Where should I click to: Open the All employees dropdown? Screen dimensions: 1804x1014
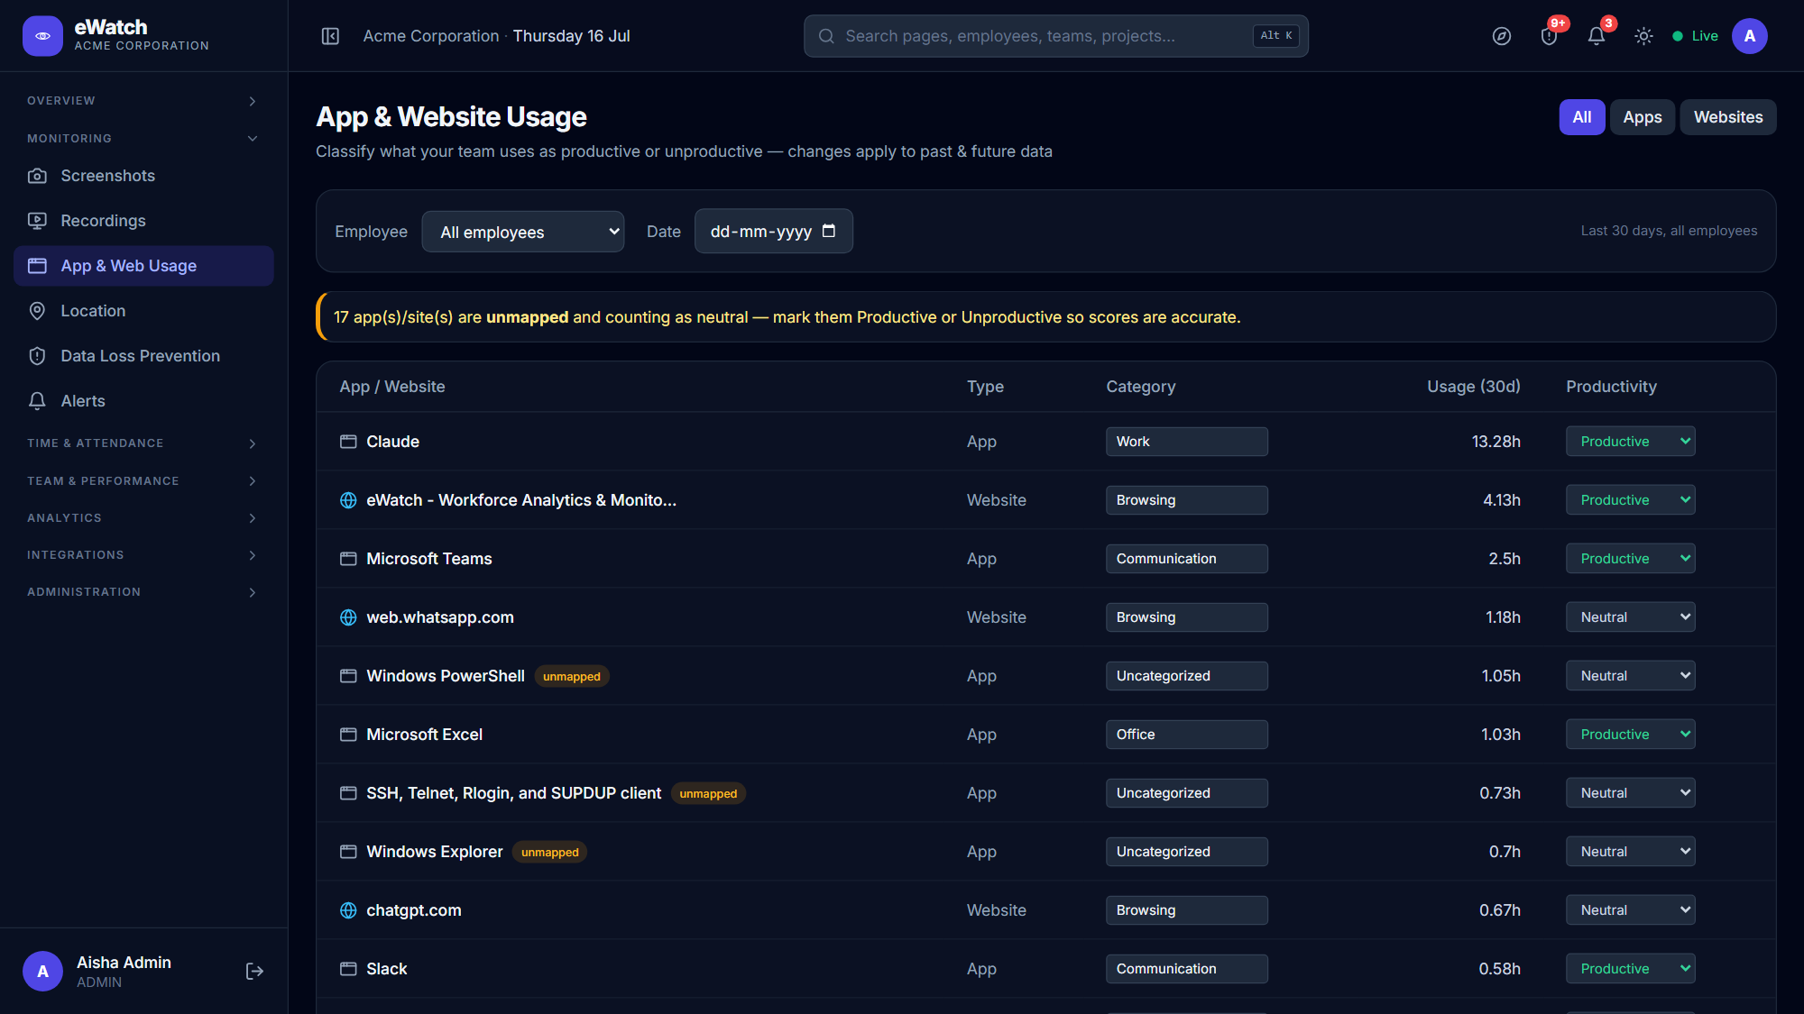(523, 232)
